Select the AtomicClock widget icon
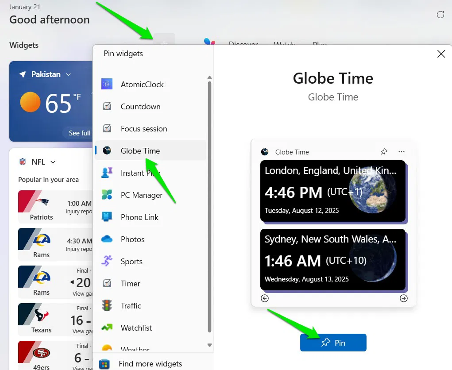Viewport: 452px width, 370px height. coord(106,84)
